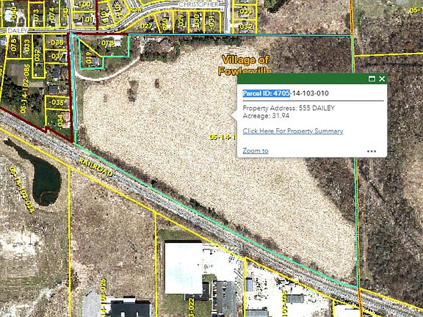Select parcel -073 near Dailey street
Viewport: 423px width, 317px height.
37,15
